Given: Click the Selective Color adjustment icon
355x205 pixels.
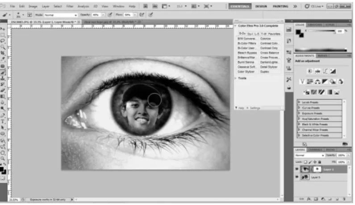Looking at the screenshot, I should pyautogui.click(x=337, y=92).
